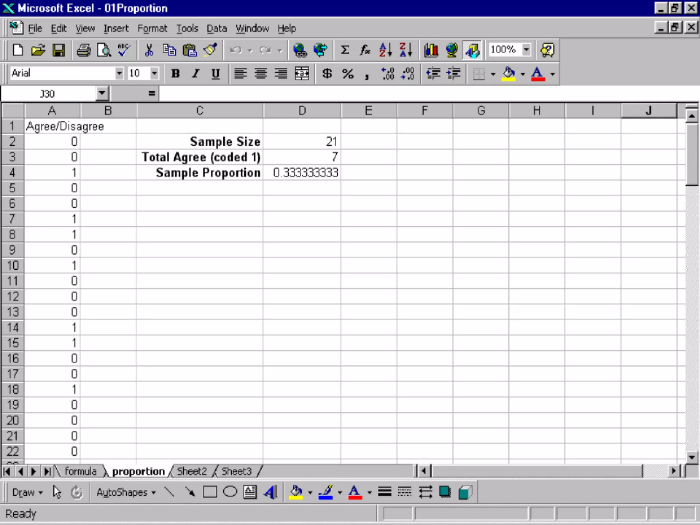Image resolution: width=700 pixels, height=525 pixels.
Task: Open the Name Box dropdown arrow
Action: coord(102,93)
